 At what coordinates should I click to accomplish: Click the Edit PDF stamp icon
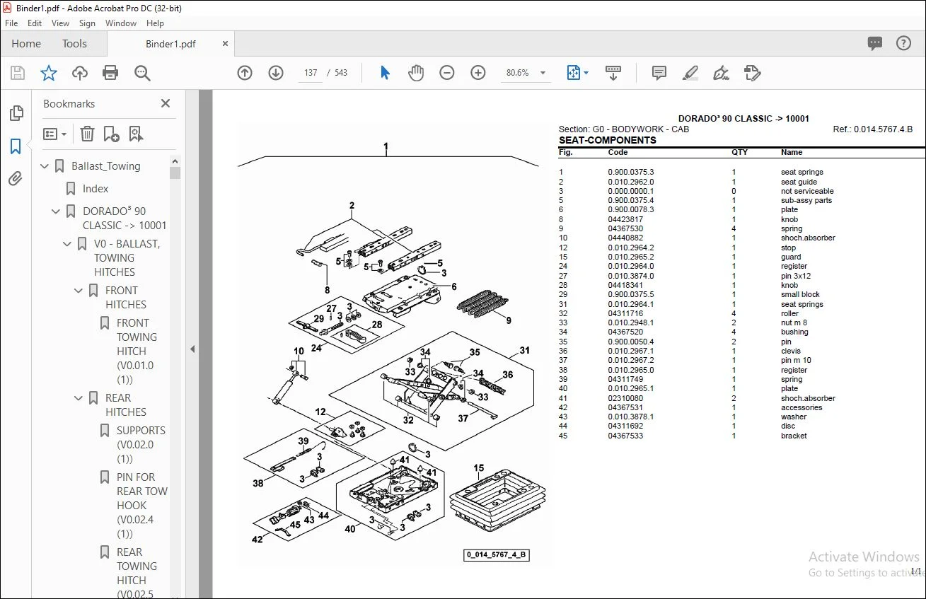[752, 73]
